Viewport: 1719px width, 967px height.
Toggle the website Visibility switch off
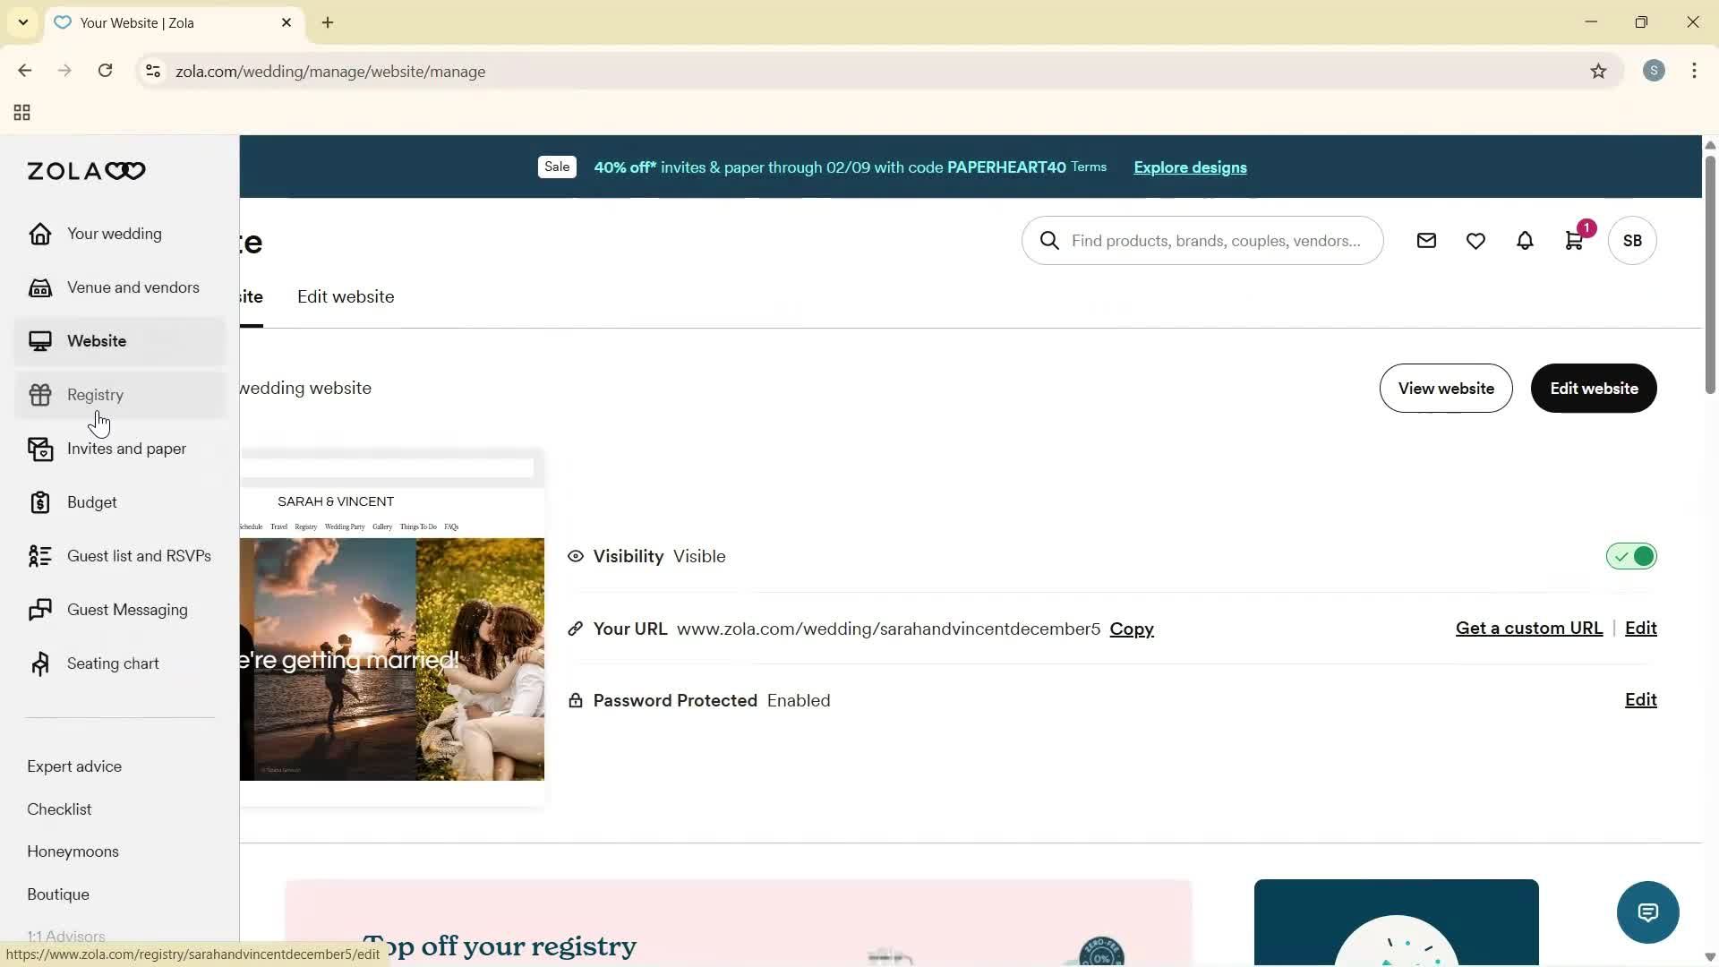coord(1629,556)
